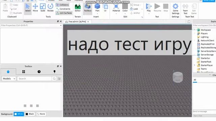
Task: Open the Properties filter dropdown arrow
Action: point(61,26)
